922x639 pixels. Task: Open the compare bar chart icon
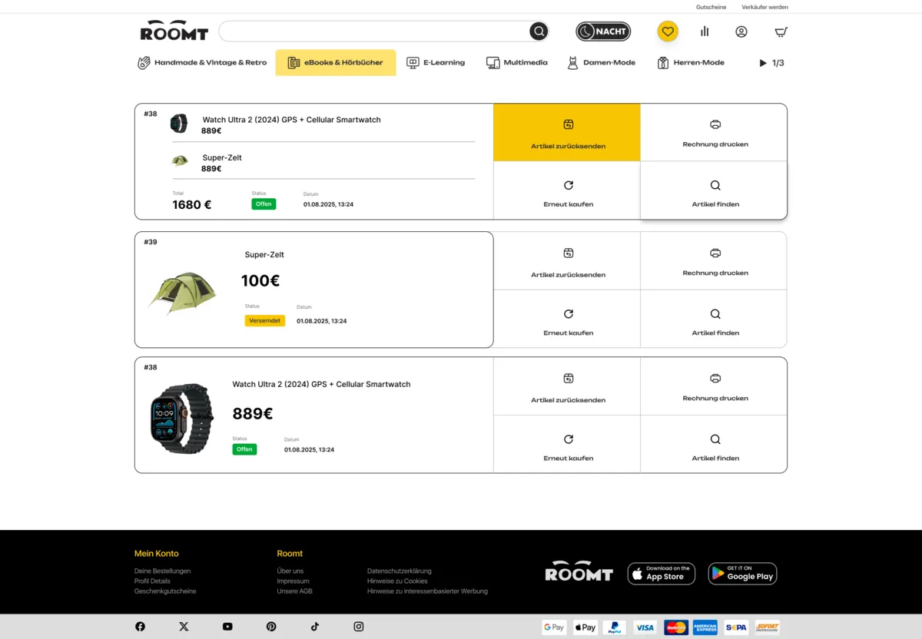[x=705, y=31]
